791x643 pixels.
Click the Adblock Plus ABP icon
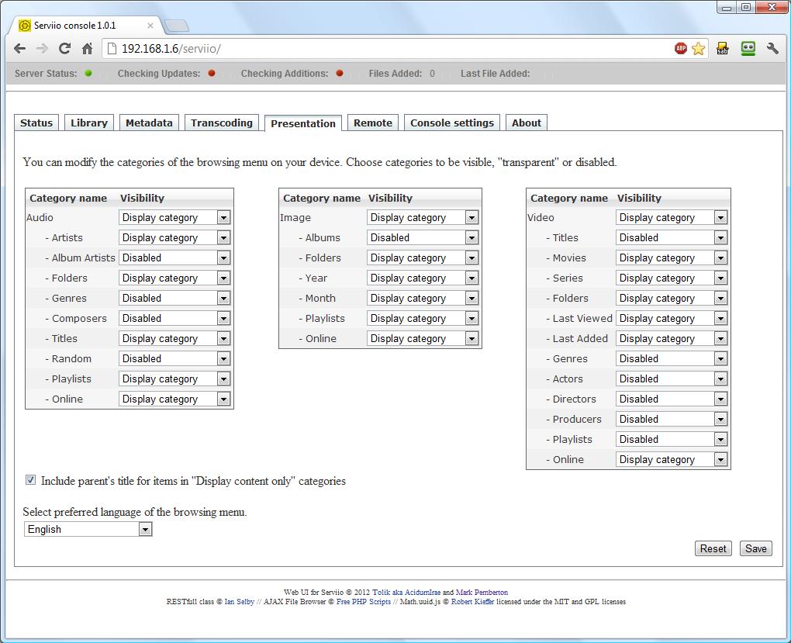pos(681,48)
